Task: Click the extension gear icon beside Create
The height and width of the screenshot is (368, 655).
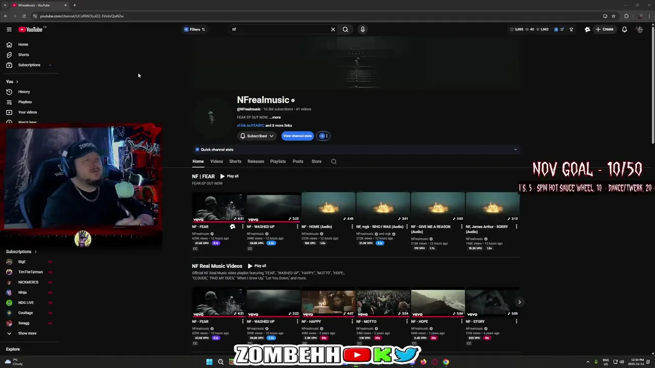Action: [587, 29]
